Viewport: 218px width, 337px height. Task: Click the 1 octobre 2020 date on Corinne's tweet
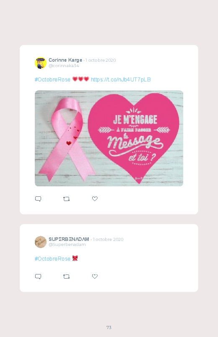tap(101, 60)
